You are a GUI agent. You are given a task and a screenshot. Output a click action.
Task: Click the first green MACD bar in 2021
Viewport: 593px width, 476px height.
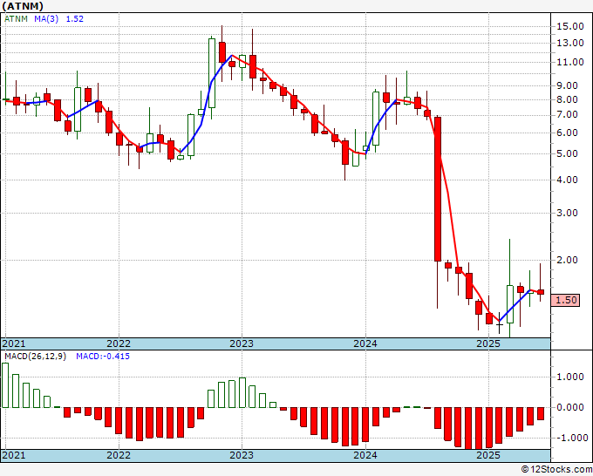(x=5, y=385)
